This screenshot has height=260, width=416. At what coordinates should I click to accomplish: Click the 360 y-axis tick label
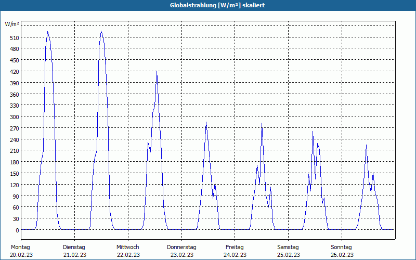coord(14,95)
